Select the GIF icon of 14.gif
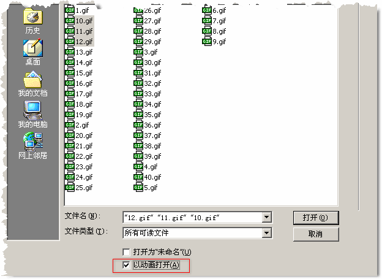Screen dimensions: 382x279 (x=70, y=63)
